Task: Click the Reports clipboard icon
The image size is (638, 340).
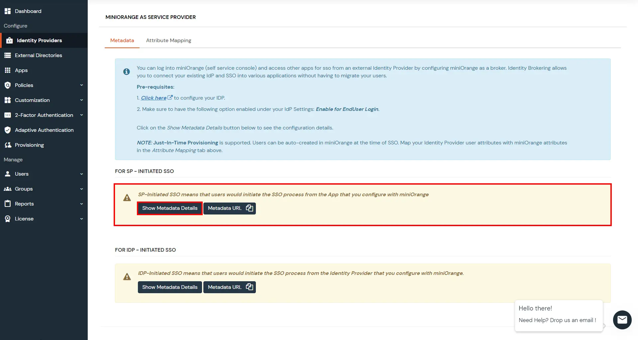Action: coord(8,204)
